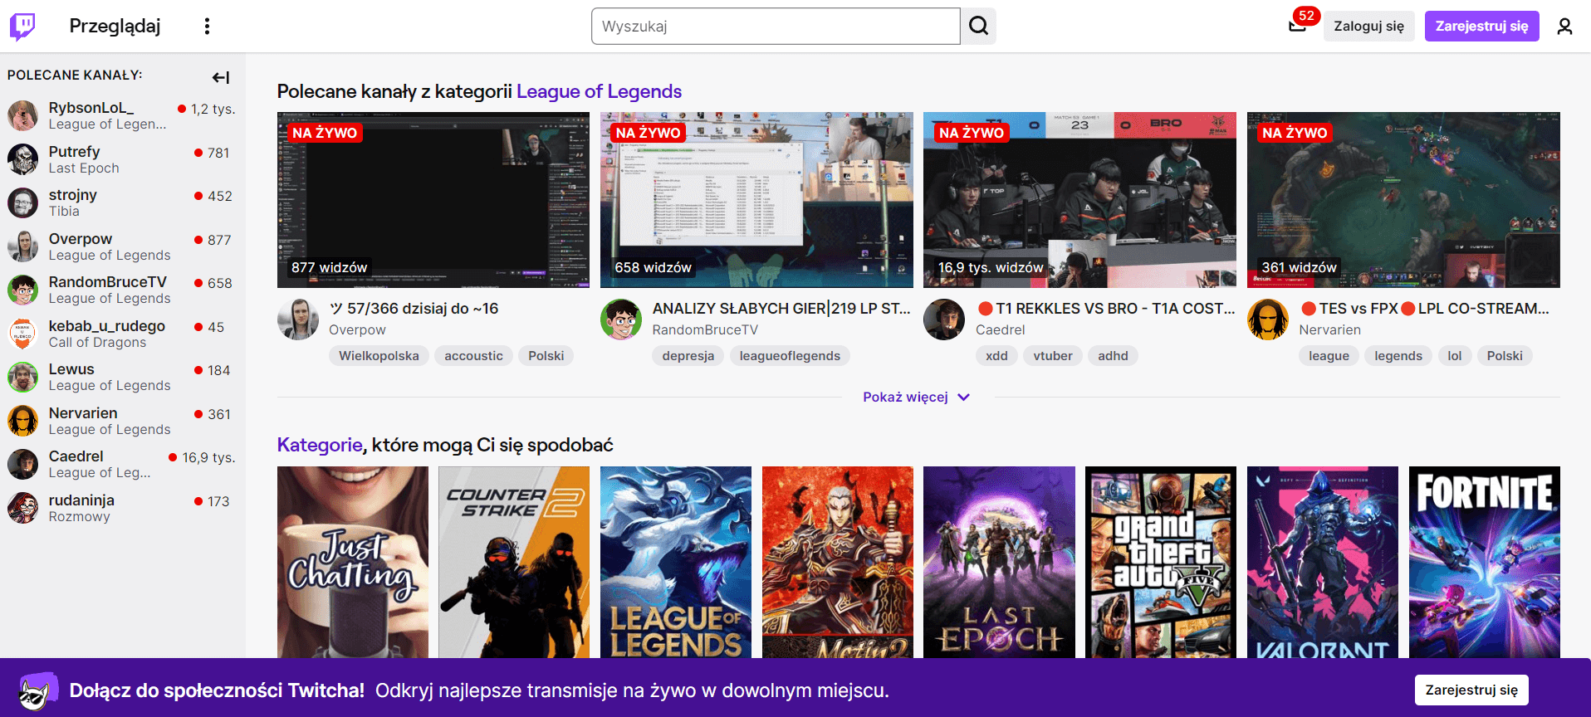Open Overpow live stream thumbnail

tap(433, 200)
